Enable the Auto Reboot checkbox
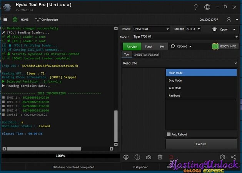 [x=169, y=134]
